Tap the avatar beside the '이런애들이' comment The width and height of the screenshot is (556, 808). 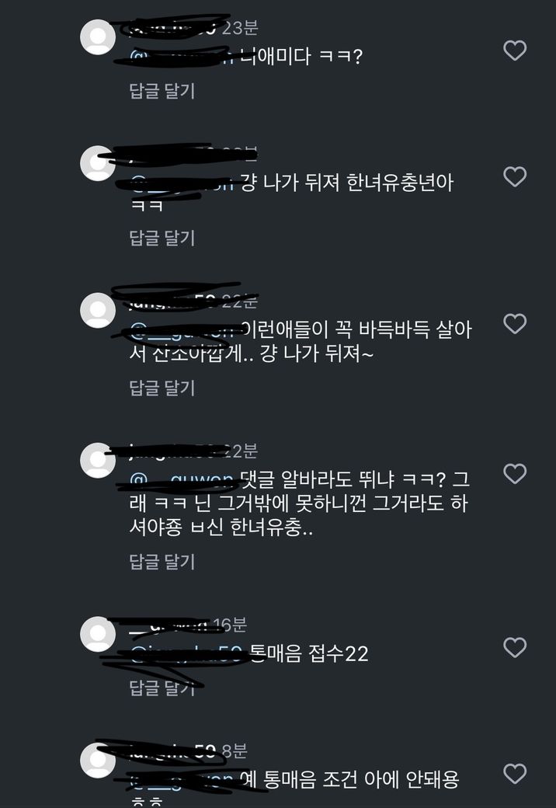pyautogui.click(x=98, y=310)
